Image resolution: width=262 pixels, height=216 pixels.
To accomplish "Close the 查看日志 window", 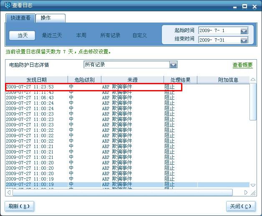I will coord(254,7).
